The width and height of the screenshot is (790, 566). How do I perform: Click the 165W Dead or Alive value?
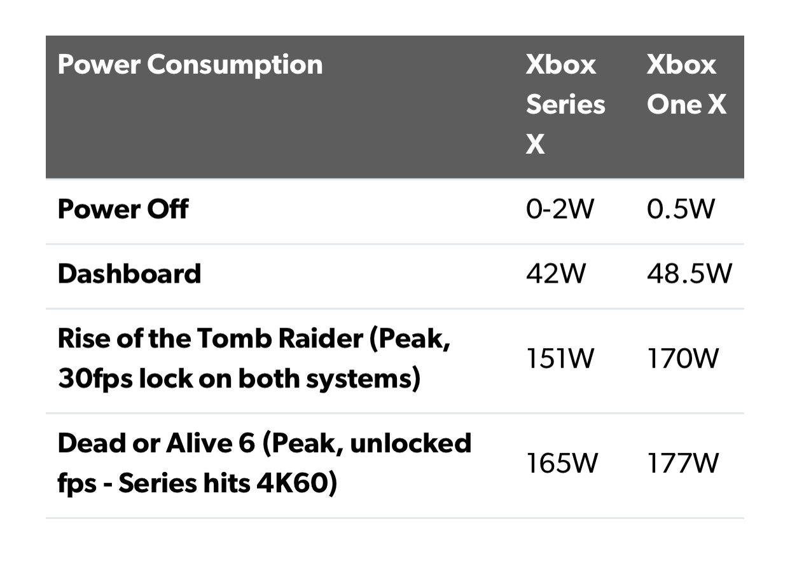(561, 464)
